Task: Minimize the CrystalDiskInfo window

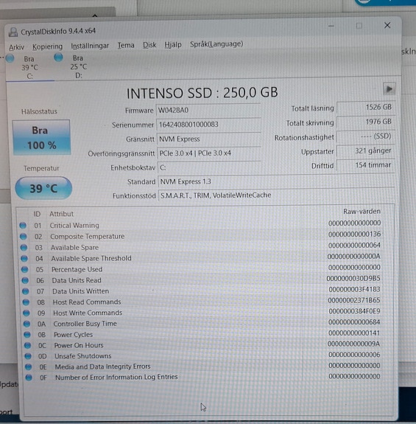Action: pyautogui.click(x=331, y=27)
